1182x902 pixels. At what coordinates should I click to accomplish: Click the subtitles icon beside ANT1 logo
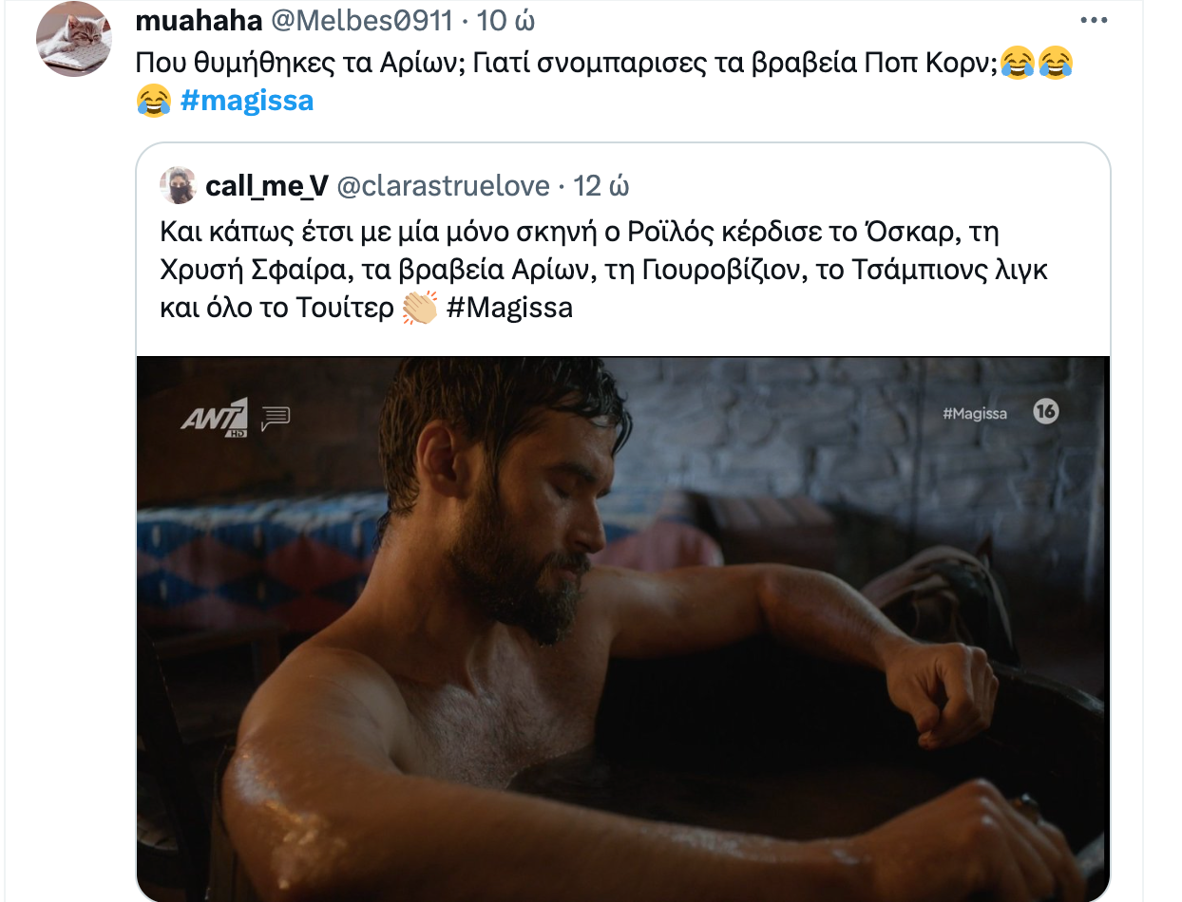click(x=276, y=418)
